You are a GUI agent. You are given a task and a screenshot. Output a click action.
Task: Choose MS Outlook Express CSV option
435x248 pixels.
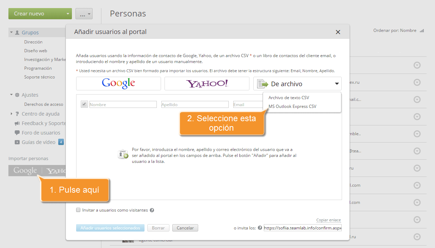(292, 106)
